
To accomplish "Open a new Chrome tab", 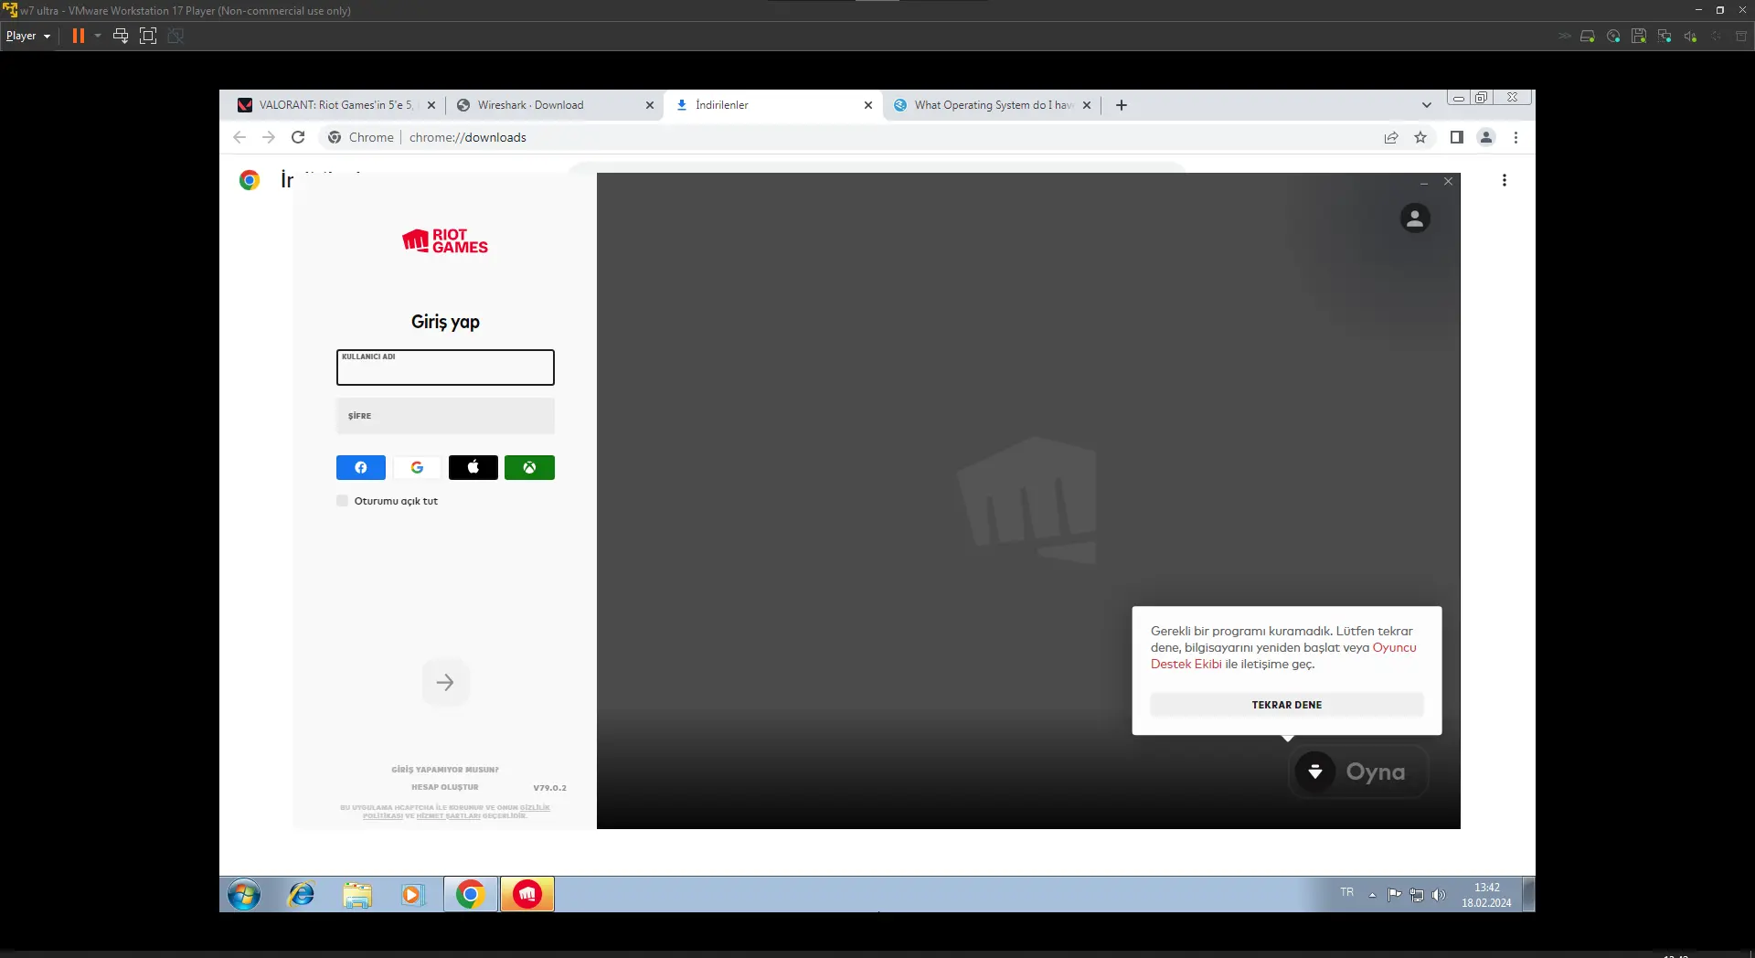I will click(1122, 105).
